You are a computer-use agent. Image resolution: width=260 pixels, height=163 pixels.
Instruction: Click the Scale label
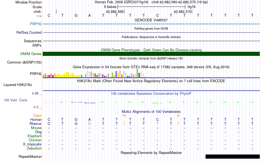(37, 7)
